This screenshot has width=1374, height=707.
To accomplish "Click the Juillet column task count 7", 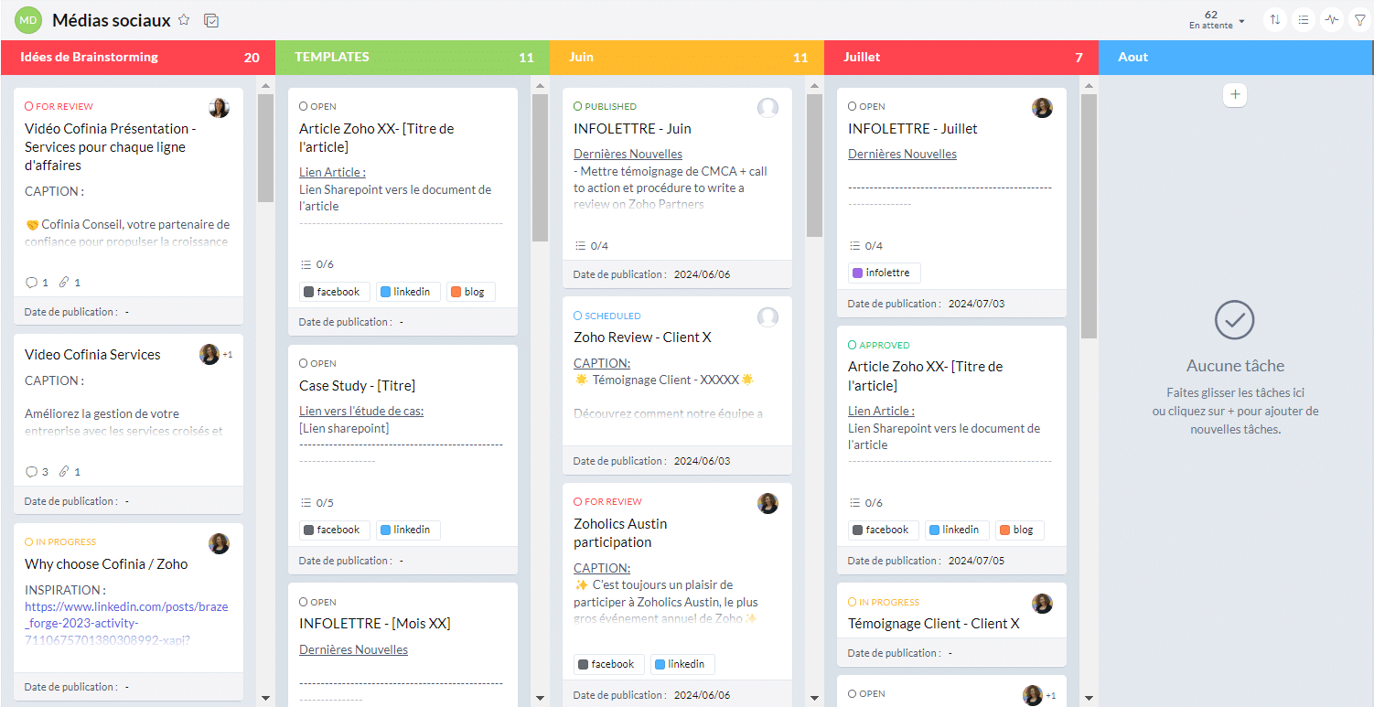I will [1079, 57].
